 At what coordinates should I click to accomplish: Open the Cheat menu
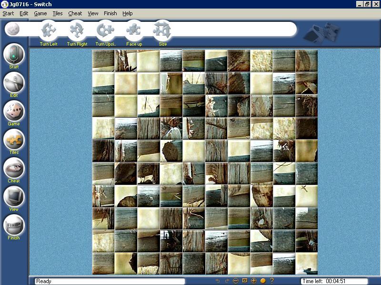tap(75, 13)
